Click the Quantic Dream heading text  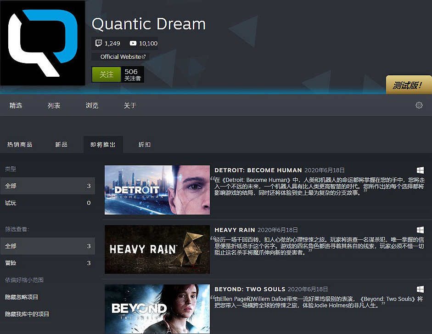149,24
